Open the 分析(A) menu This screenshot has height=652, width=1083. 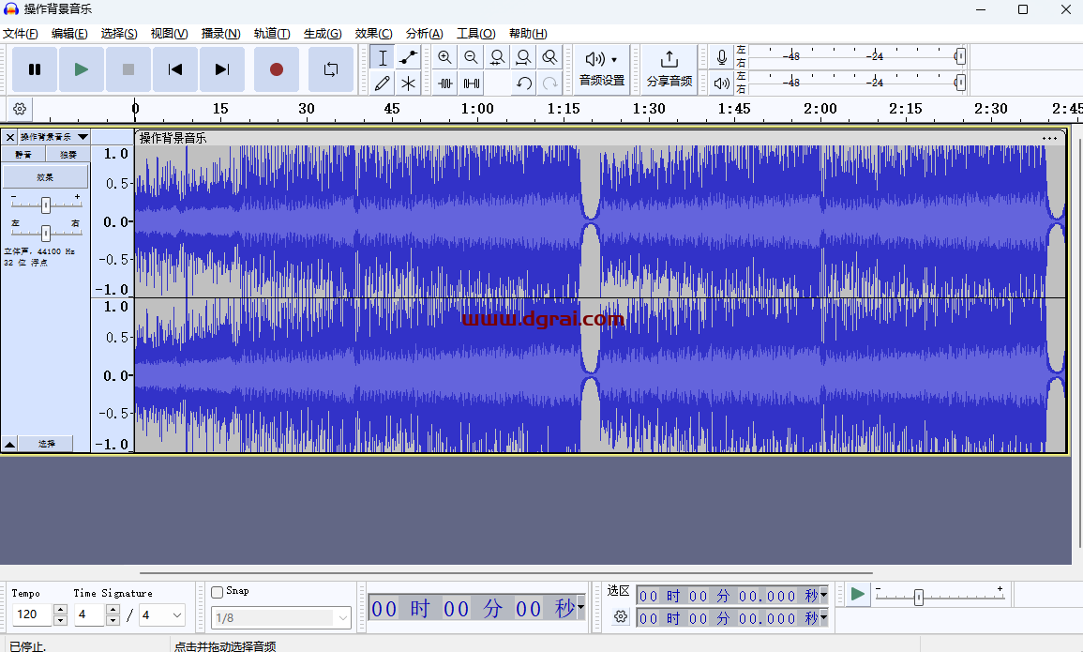coord(424,33)
